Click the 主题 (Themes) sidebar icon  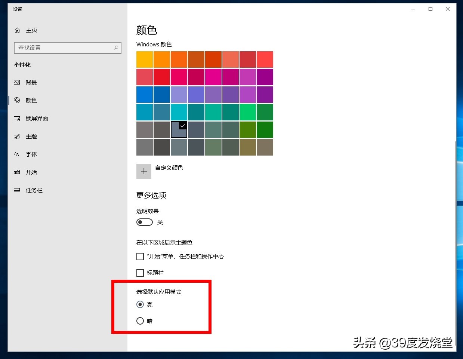click(17, 136)
